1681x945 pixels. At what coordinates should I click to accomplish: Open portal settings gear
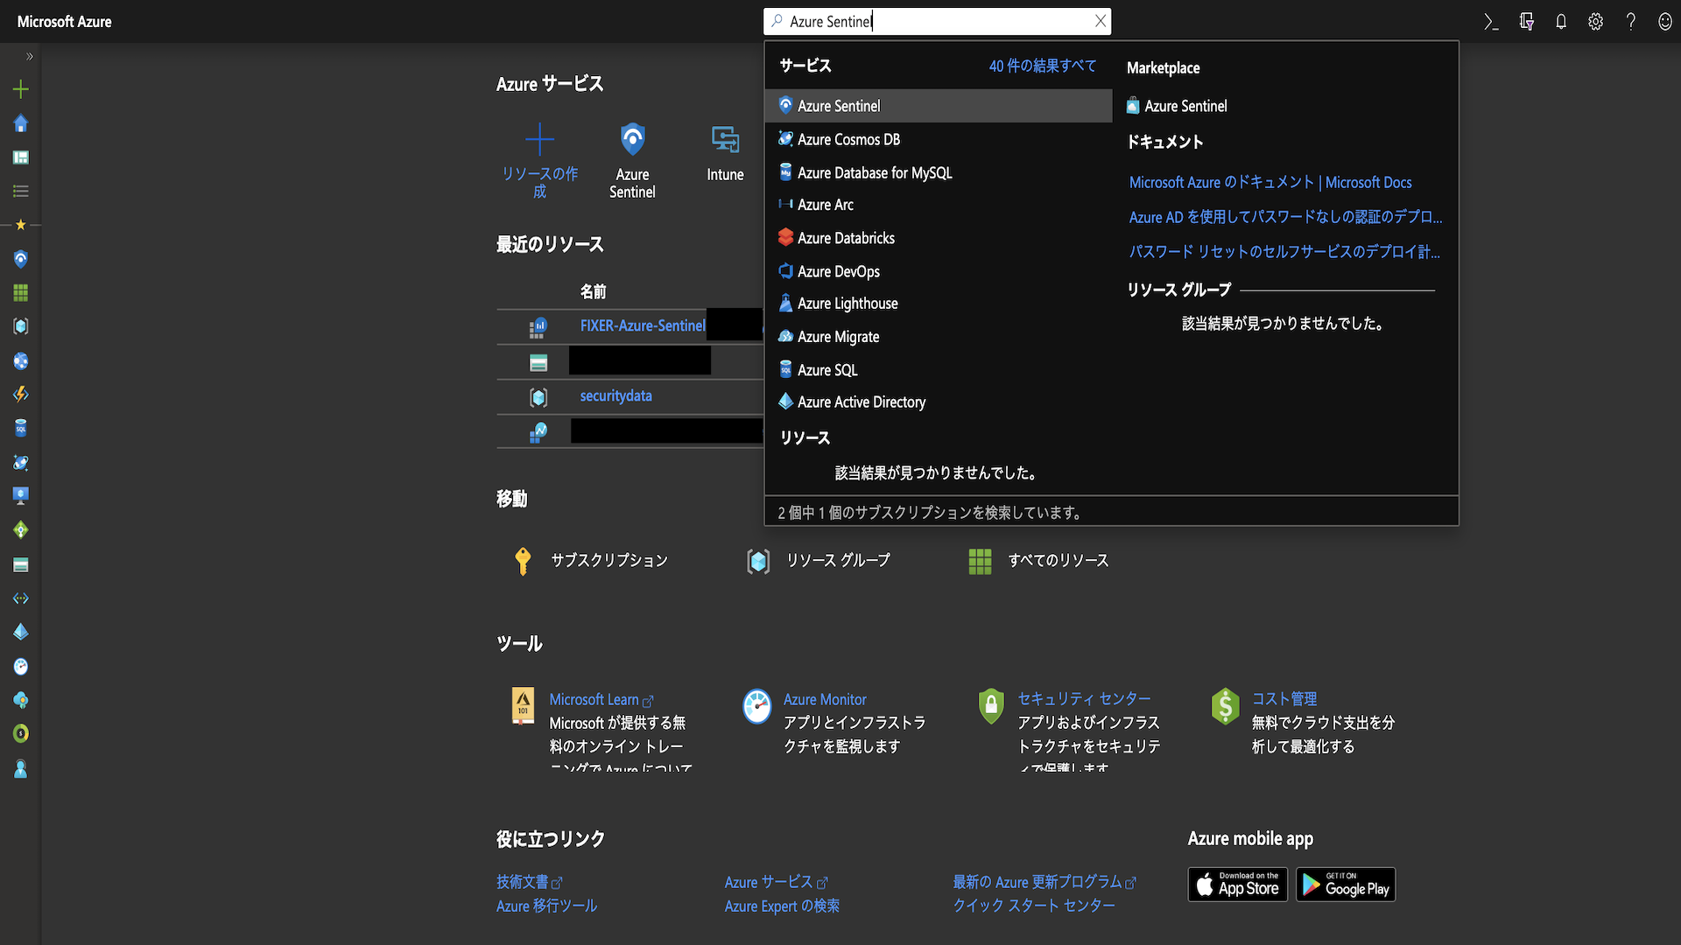(1595, 22)
